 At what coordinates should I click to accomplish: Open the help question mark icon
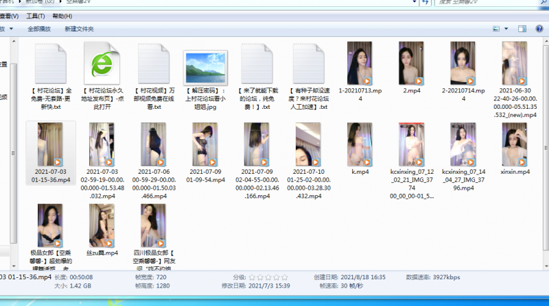click(x=539, y=29)
